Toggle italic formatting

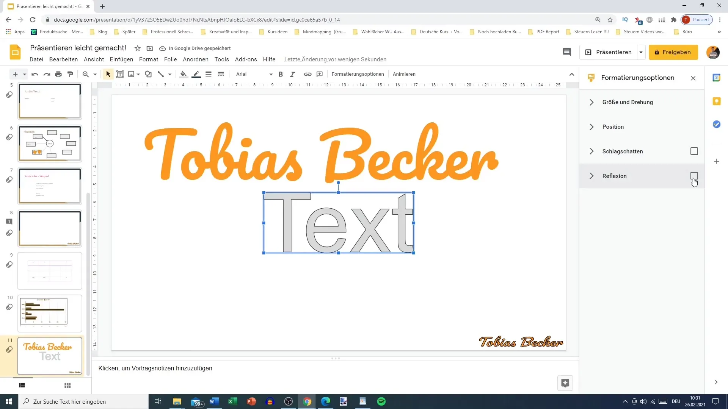click(x=292, y=74)
